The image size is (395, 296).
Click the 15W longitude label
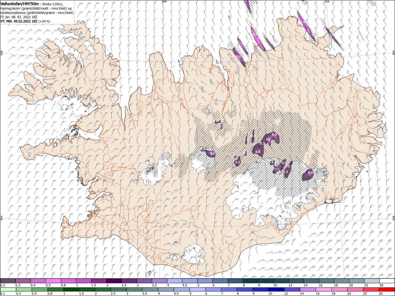[327, 1]
